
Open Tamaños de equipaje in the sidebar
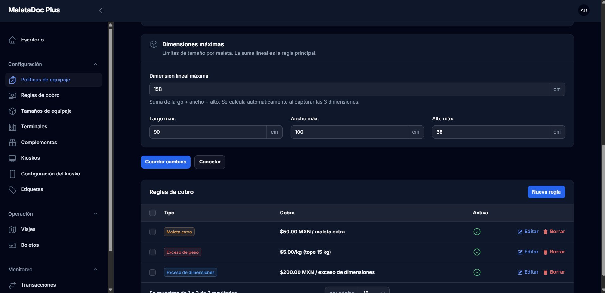(x=53, y=111)
